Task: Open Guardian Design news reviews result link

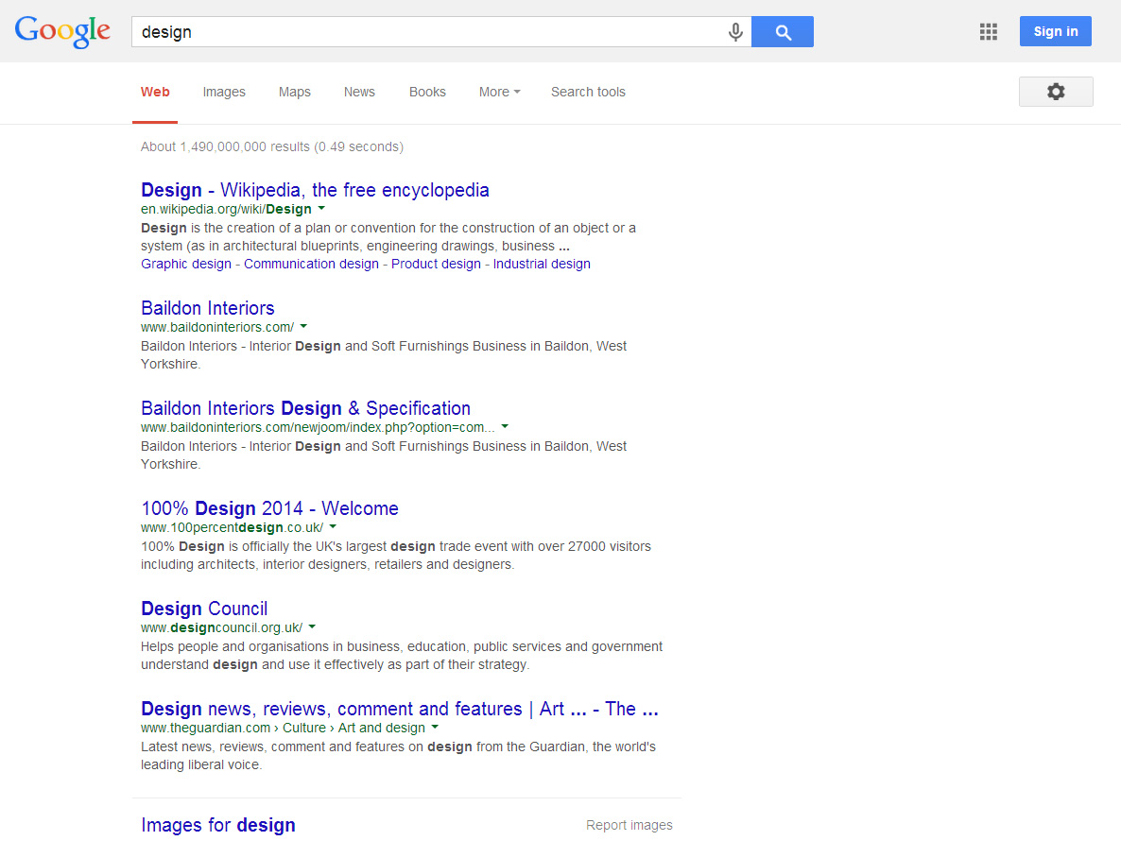Action: [399, 709]
